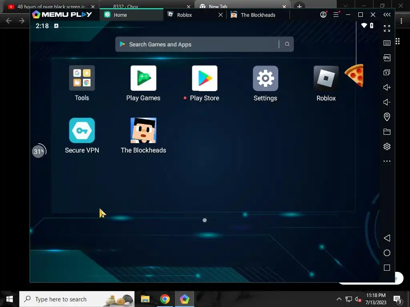Close the Roblox tab in MEmu
Screen dimensions: 410x307
point(221,15)
